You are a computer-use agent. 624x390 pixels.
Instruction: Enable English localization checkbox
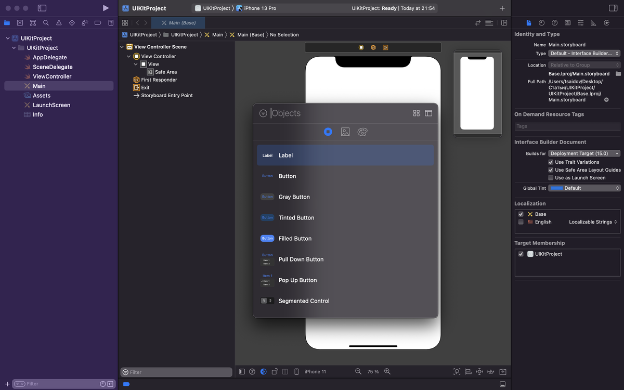click(x=521, y=222)
